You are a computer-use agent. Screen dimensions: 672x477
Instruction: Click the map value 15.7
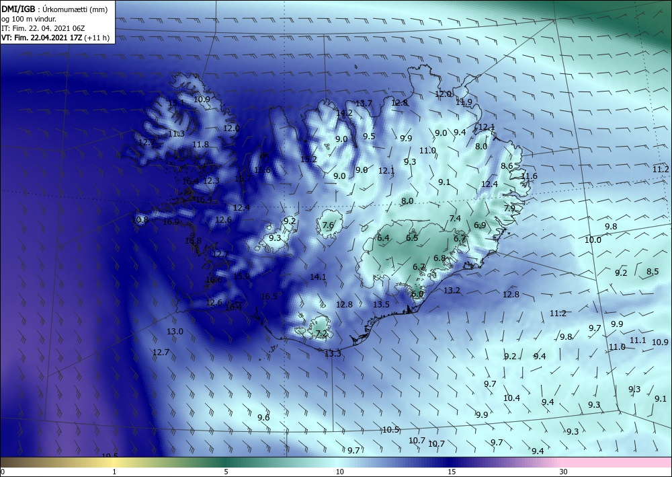243,178
